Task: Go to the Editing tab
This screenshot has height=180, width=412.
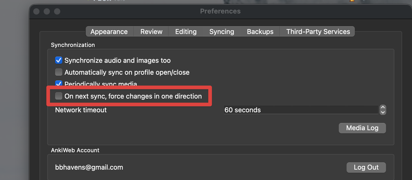Action: coord(186,32)
